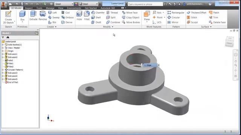Viewport: 241px width, 135px height.
Task: Choose the Loft tool
Action: coord(53,12)
